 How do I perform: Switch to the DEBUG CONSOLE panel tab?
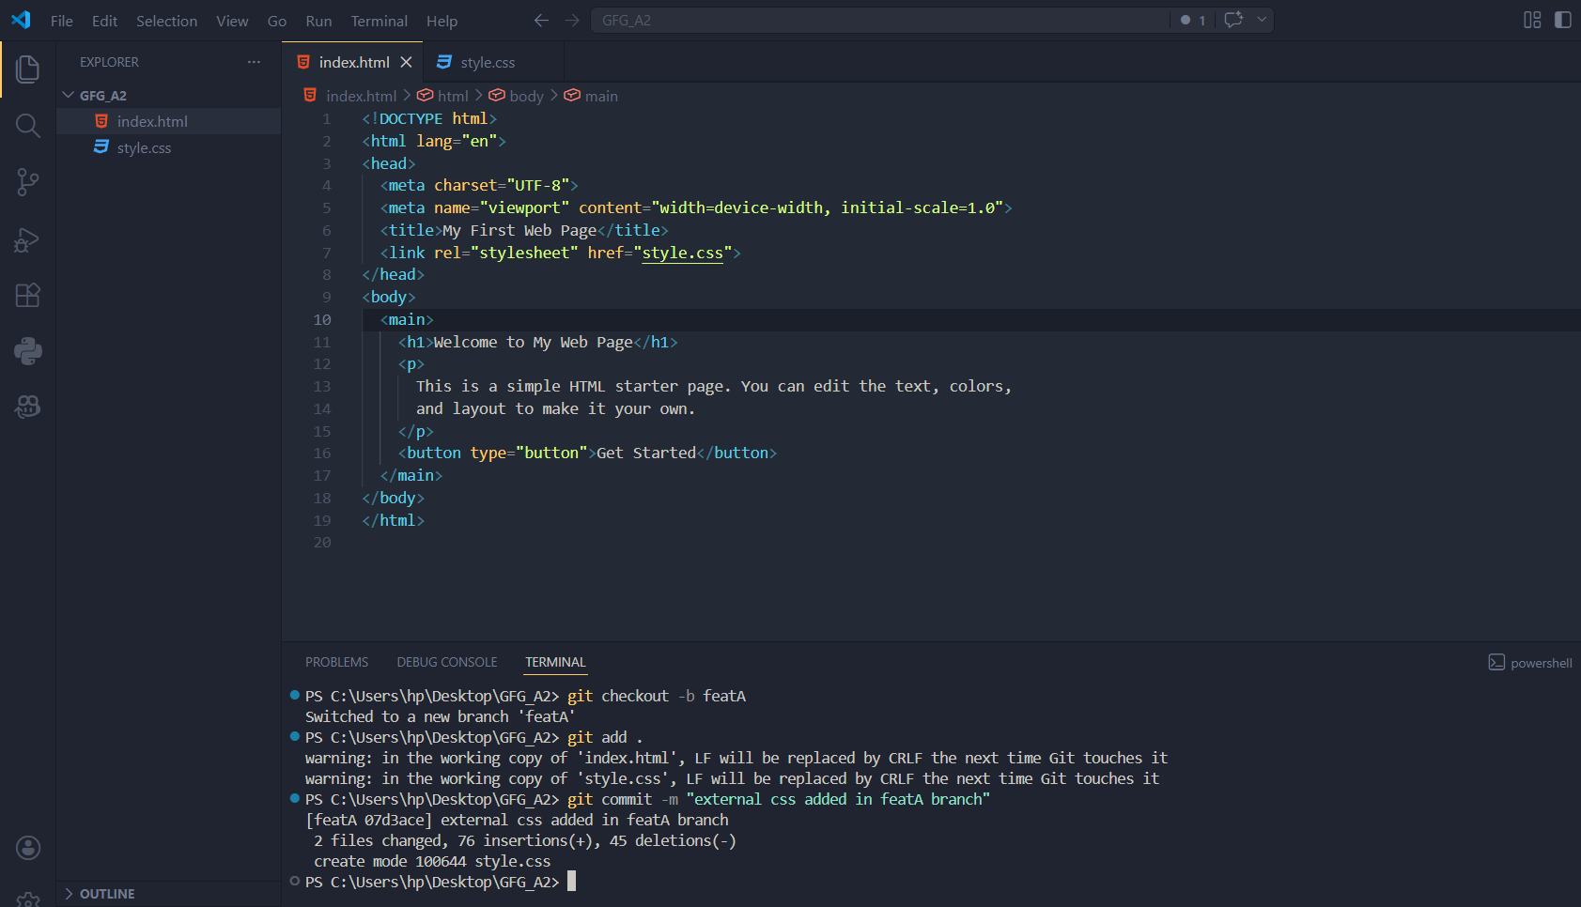(x=446, y=662)
